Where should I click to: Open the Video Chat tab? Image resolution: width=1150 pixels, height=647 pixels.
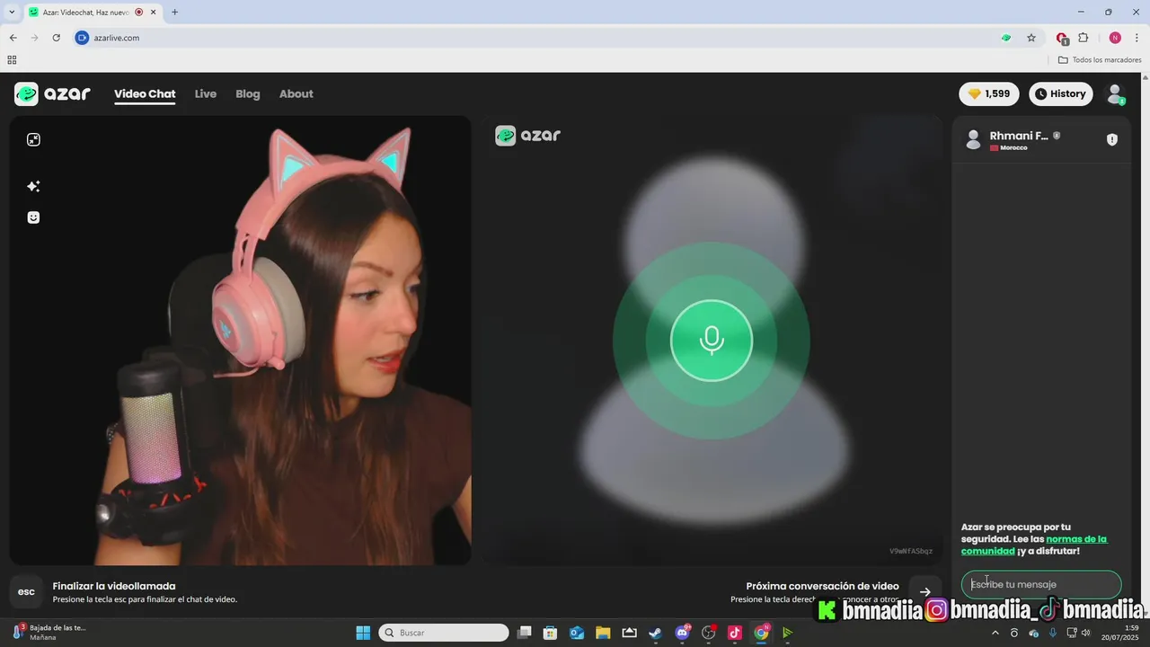coord(145,93)
